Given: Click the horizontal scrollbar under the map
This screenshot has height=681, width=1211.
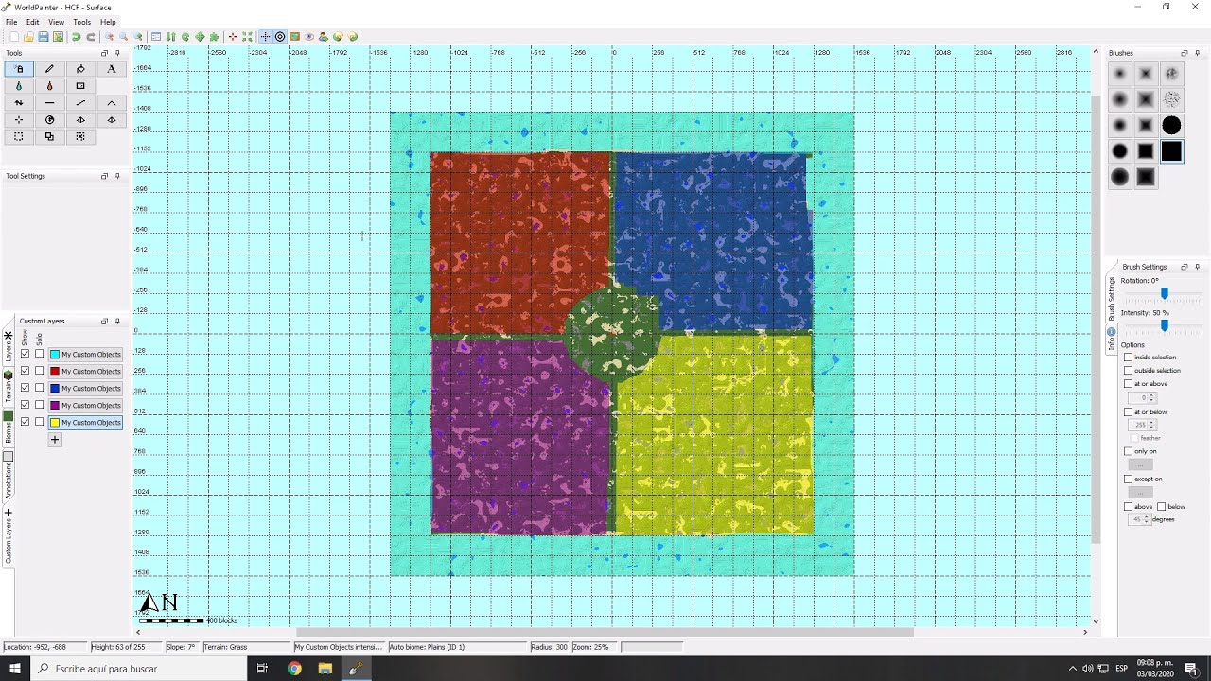Looking at the screenshot, I should pyautogui.click(x=605, y=632).
